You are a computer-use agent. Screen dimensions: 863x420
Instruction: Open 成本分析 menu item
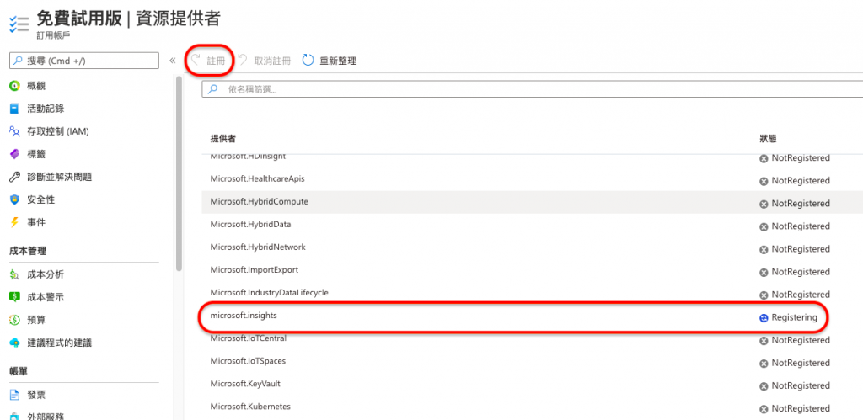tap(46, 274)
